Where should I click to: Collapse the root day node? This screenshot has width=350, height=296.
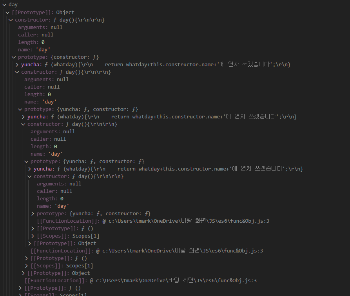pyautogui.click(x=4, y=5)
